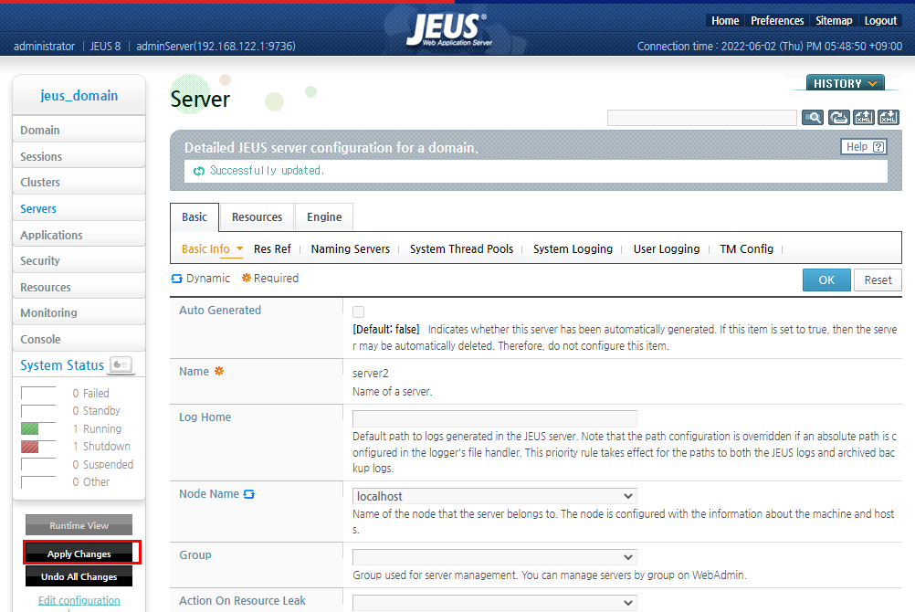Select Security in the sidebar
Viewport: 915px width, 612px height.
pos(79,260)
